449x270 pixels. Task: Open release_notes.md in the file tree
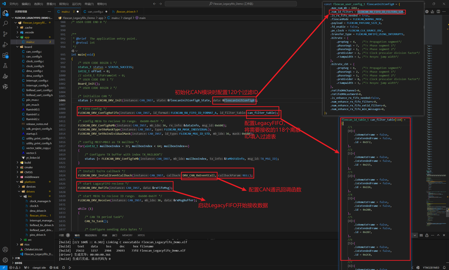coord(37,124)
